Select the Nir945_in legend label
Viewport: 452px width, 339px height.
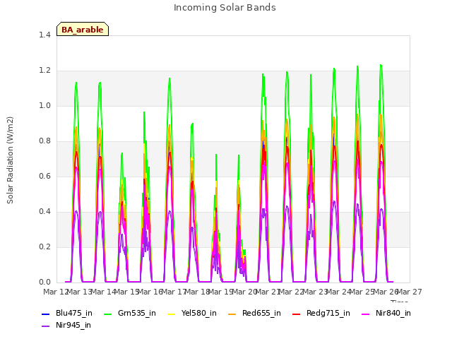point(73,325)
